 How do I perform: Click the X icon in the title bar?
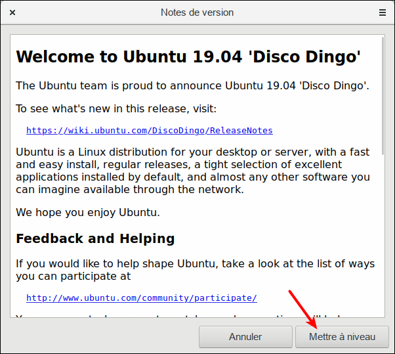pos(13,12)
